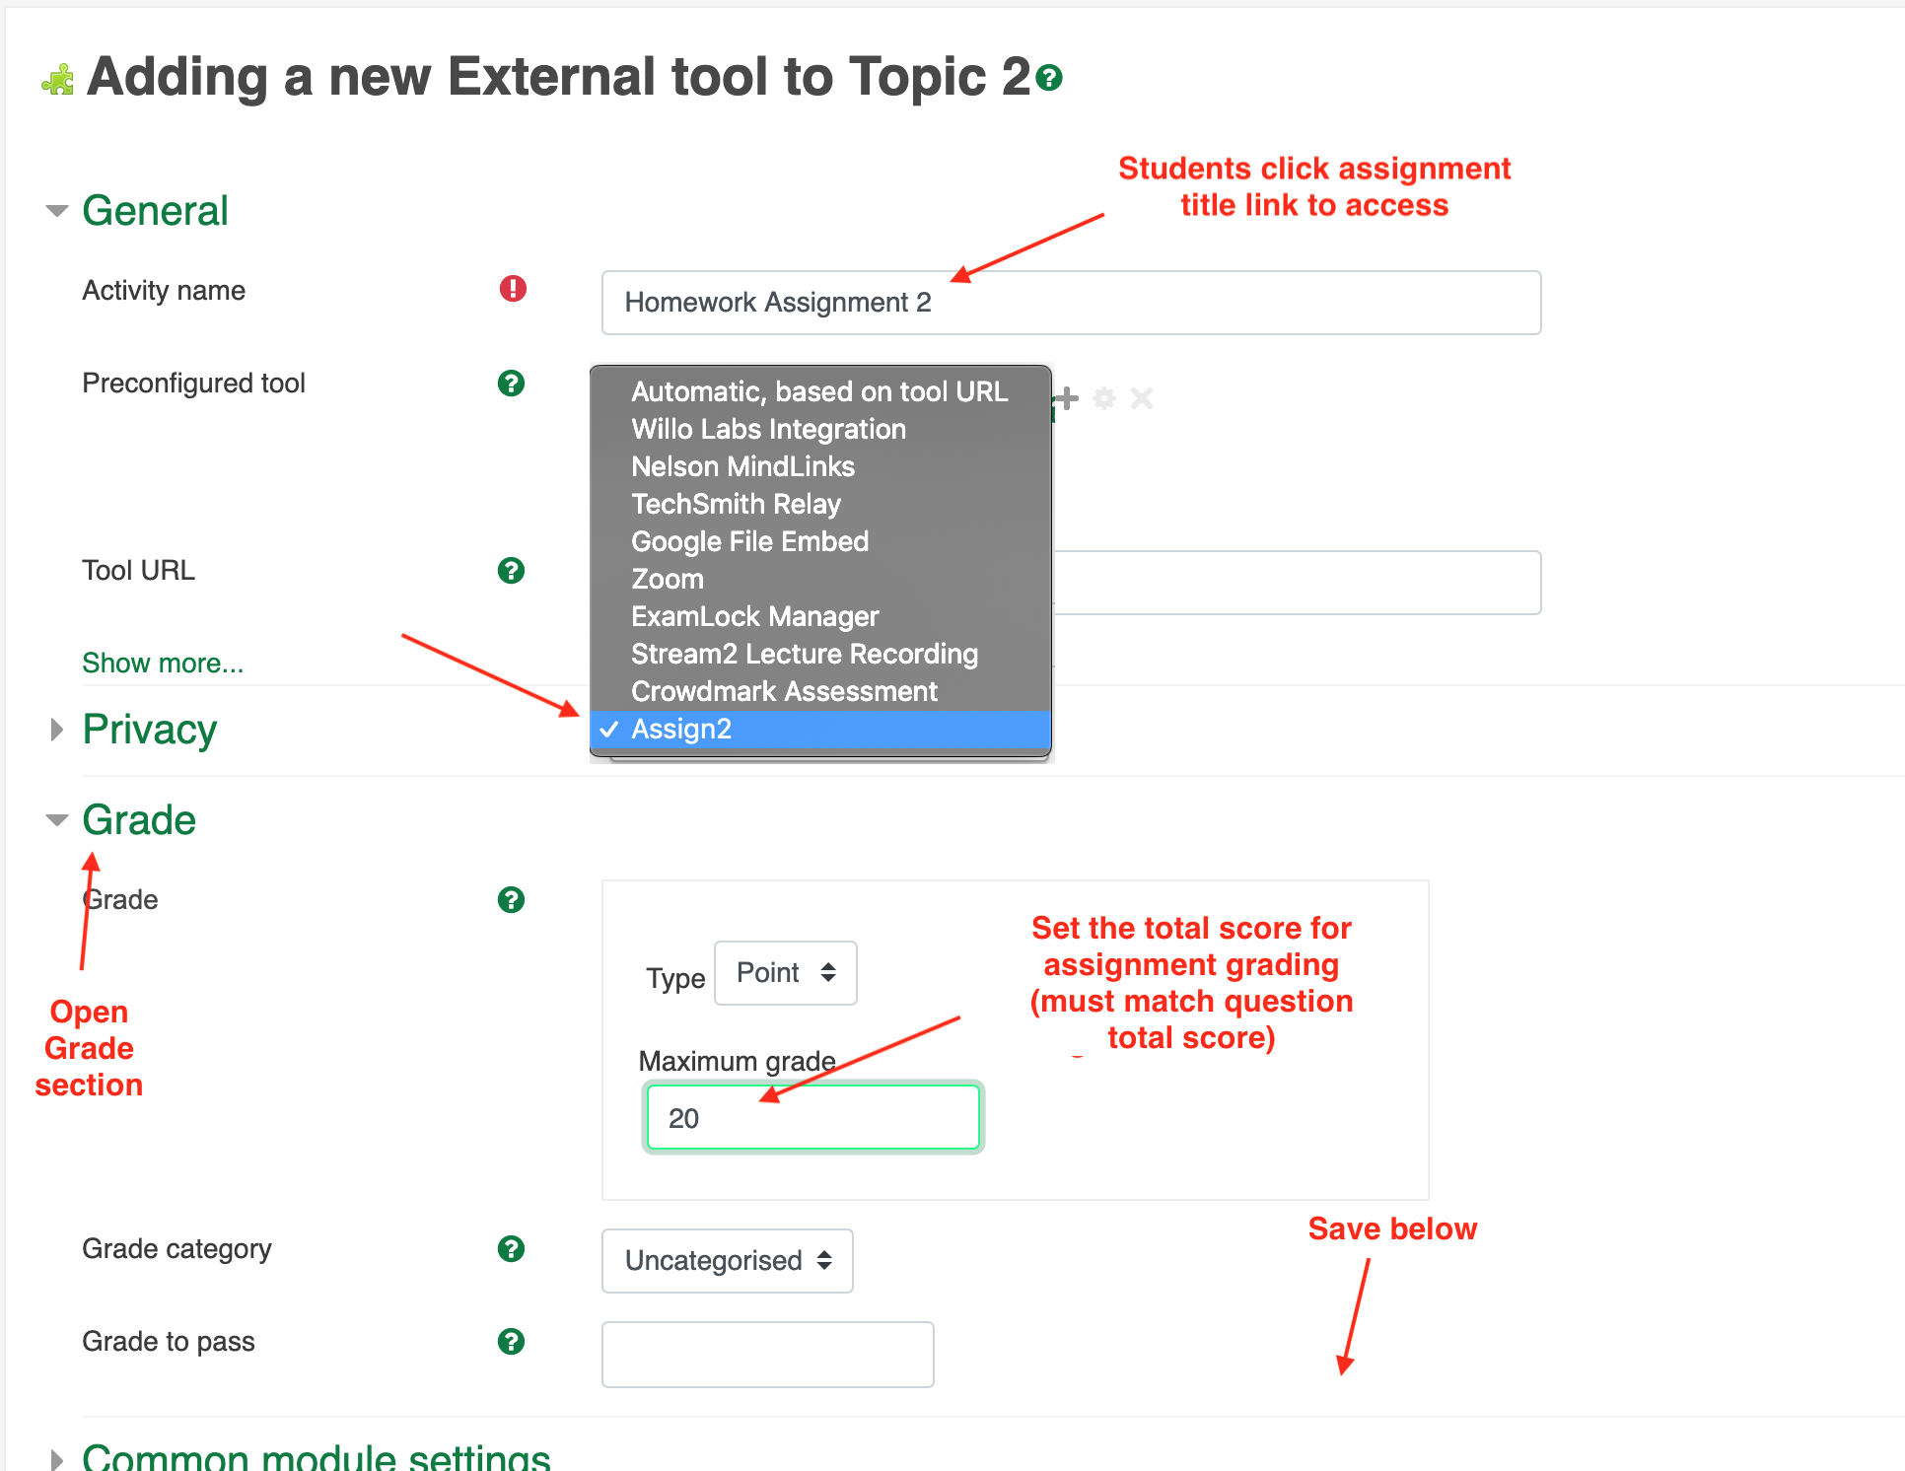1905x1471 pixels.
Task: Open the grade Type dropdown showing Point
Action: (785, 973)
